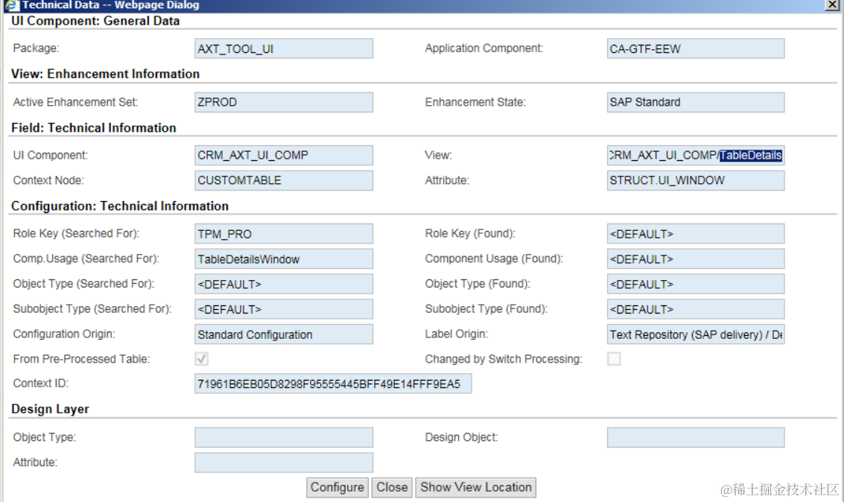Click Configuration Origin field Standard Configuration

(x=284, y=334)
